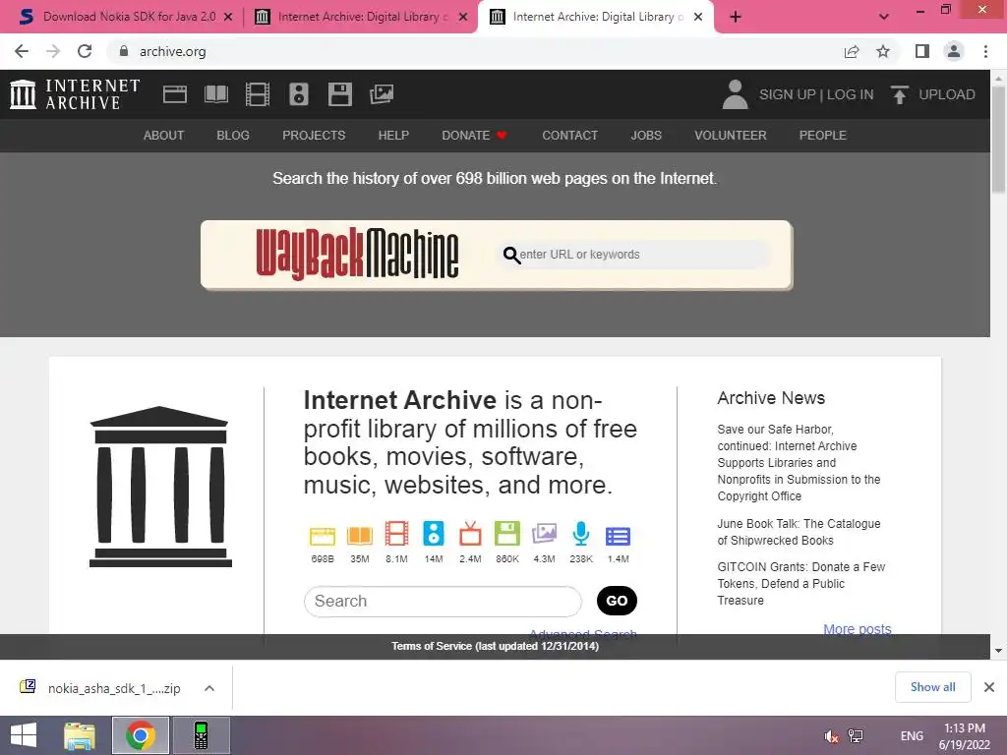Open the Audio speaker icon in header
Image resolution: width=1007 pixels, height=755 pixels.
coord(299,94)
